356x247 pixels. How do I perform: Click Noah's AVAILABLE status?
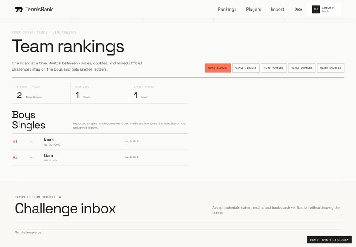coord(132,142)
